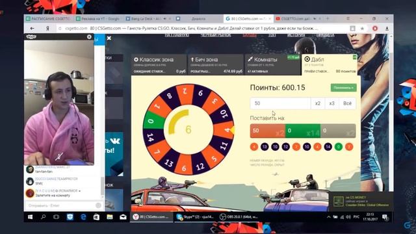Screen dimensions: 416x234
Task: Switch input language via РУС indicator
Action: point(356,217)
